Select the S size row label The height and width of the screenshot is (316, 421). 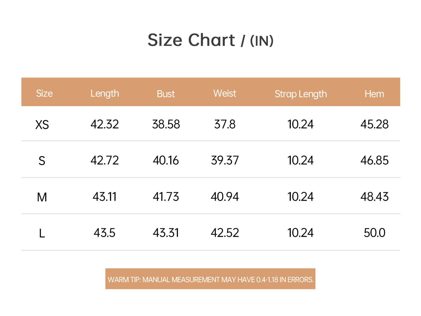click(x=42, y=161)
